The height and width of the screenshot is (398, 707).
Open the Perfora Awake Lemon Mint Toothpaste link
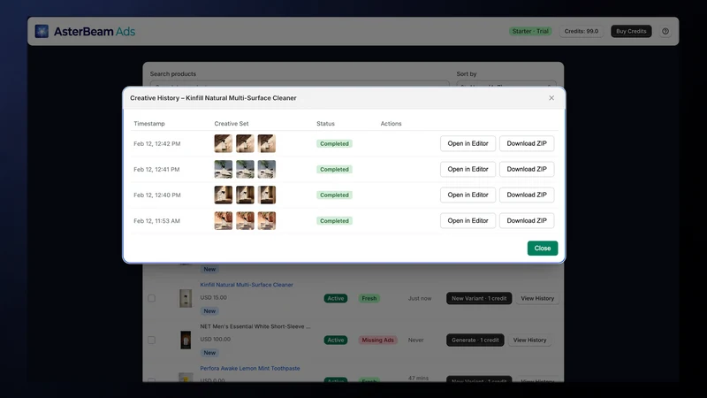250,368
